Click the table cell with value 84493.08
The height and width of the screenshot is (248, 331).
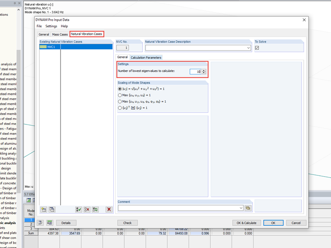click(178, 233)
